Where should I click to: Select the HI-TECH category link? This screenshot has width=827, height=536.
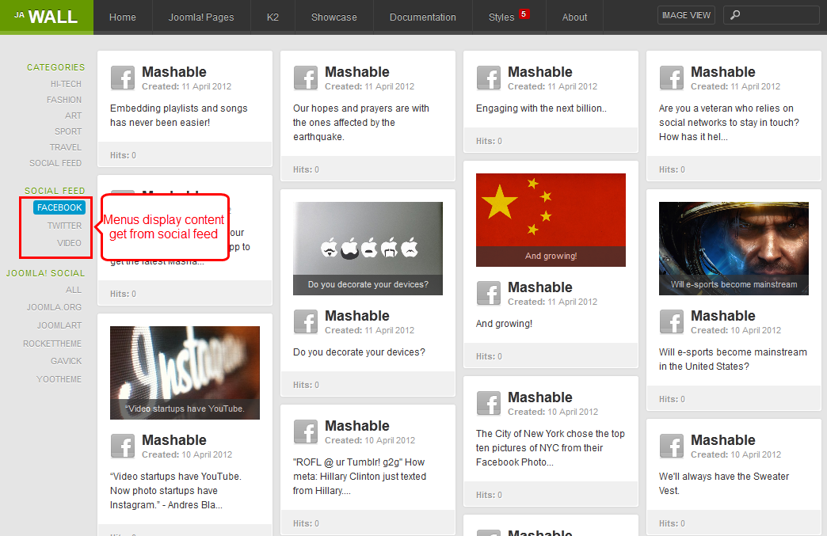click(x=66, y=84)
